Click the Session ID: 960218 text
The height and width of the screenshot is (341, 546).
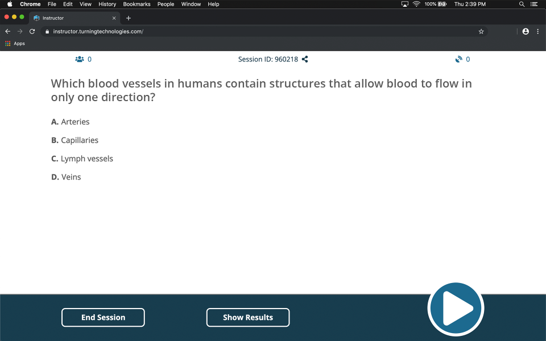click(268, 59)
